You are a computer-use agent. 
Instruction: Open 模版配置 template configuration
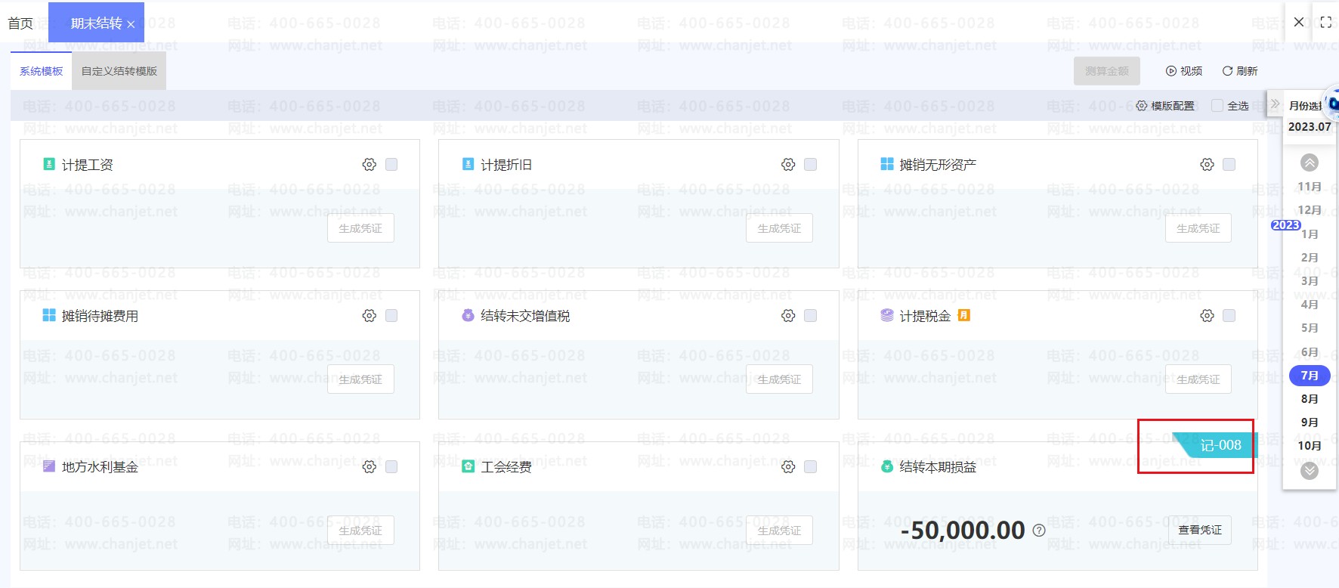pyautogui.click(x=1165, y=106)
